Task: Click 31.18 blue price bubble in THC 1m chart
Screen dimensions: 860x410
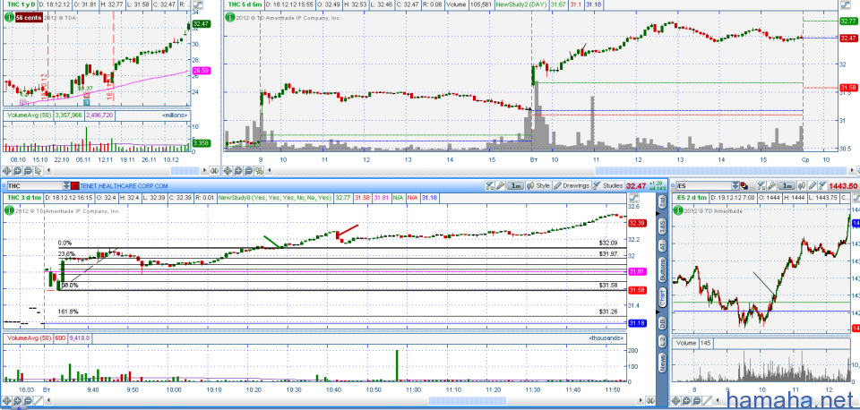Action: tap(636, 323)
